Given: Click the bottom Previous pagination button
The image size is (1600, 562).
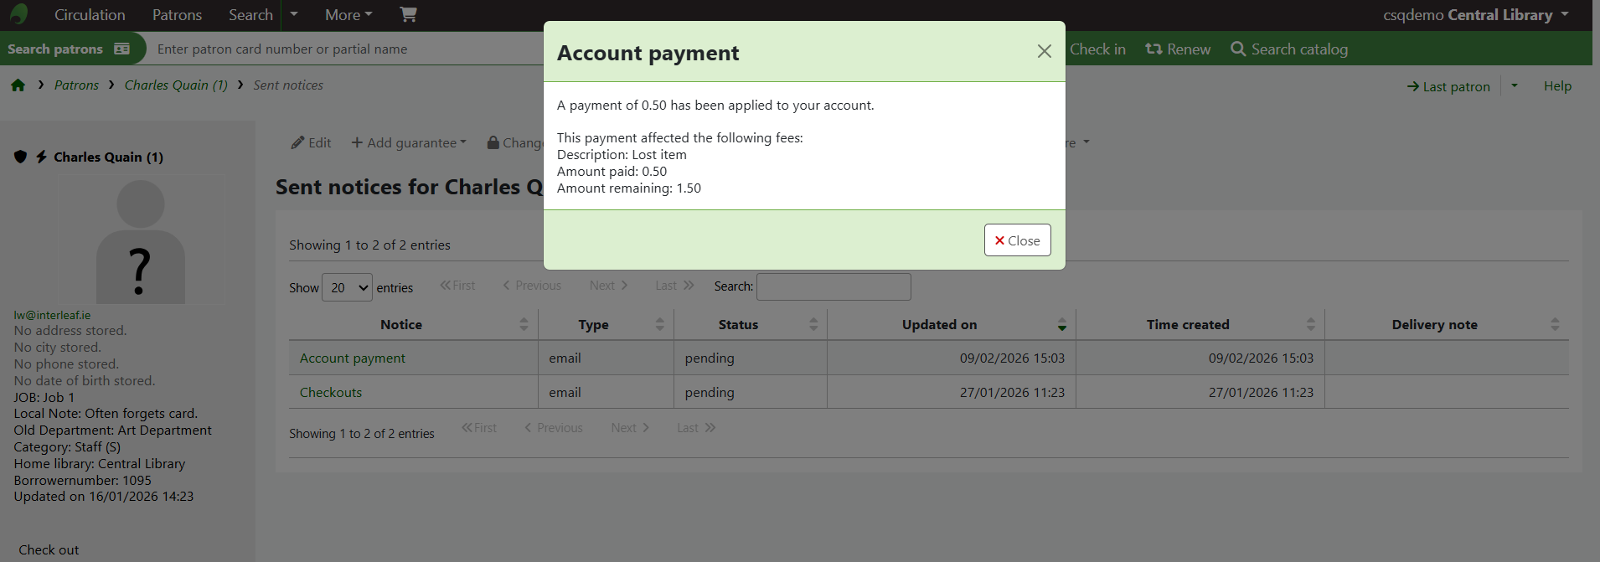Looking at the screenshot, I should pos(554,428).
